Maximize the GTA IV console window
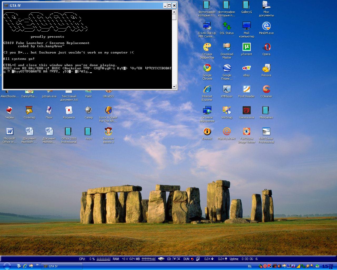Image resolution: width=337 pixels, height=270 pixels. (169, 5)
